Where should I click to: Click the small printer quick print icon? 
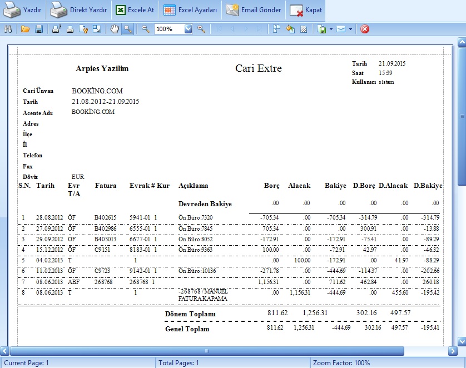[x=70, y=29]
